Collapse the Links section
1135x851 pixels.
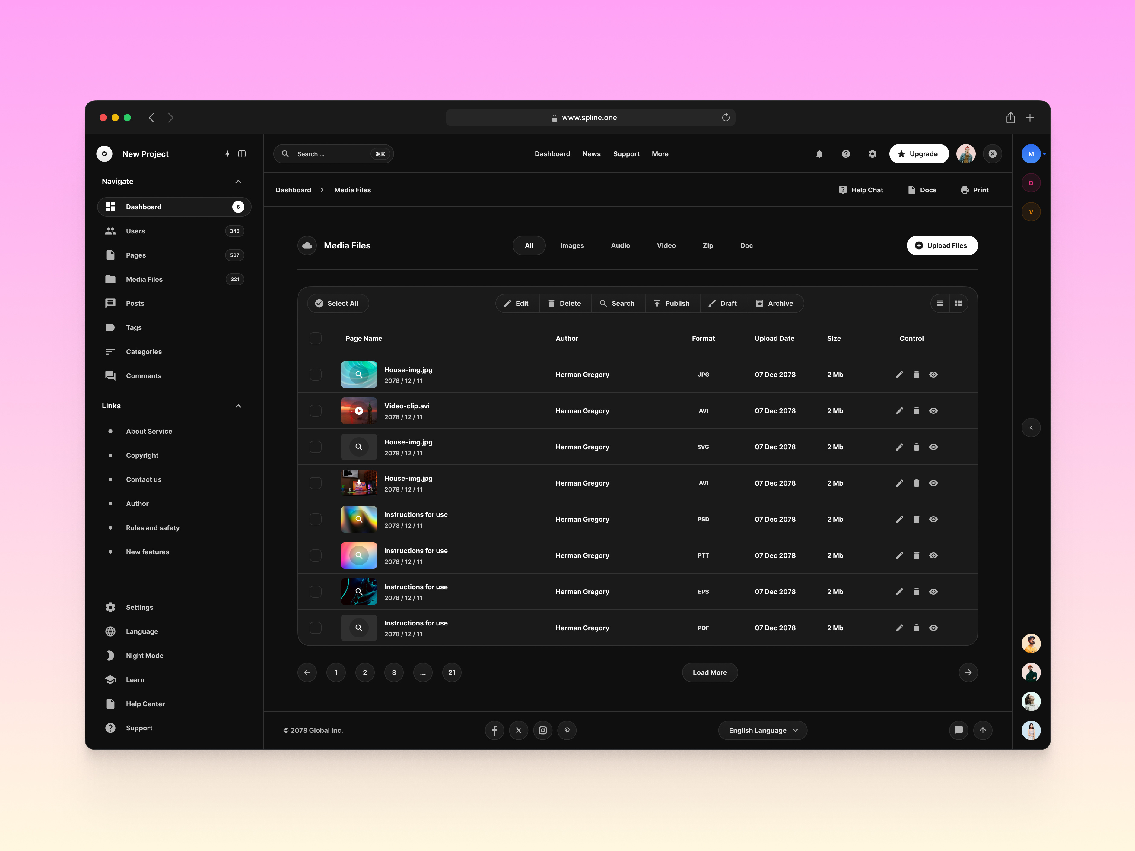(x=238, y=405)
